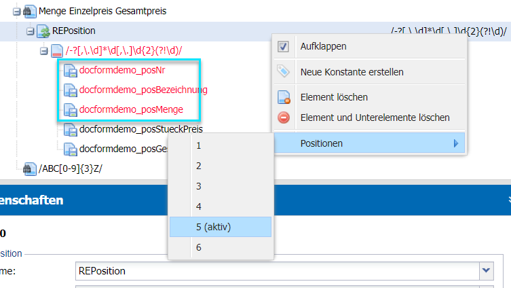Click the docformdemo_posBezeichnung field icon
This screenshot has width=511, height=288.
pyautogui.click(x=71, y=90)
